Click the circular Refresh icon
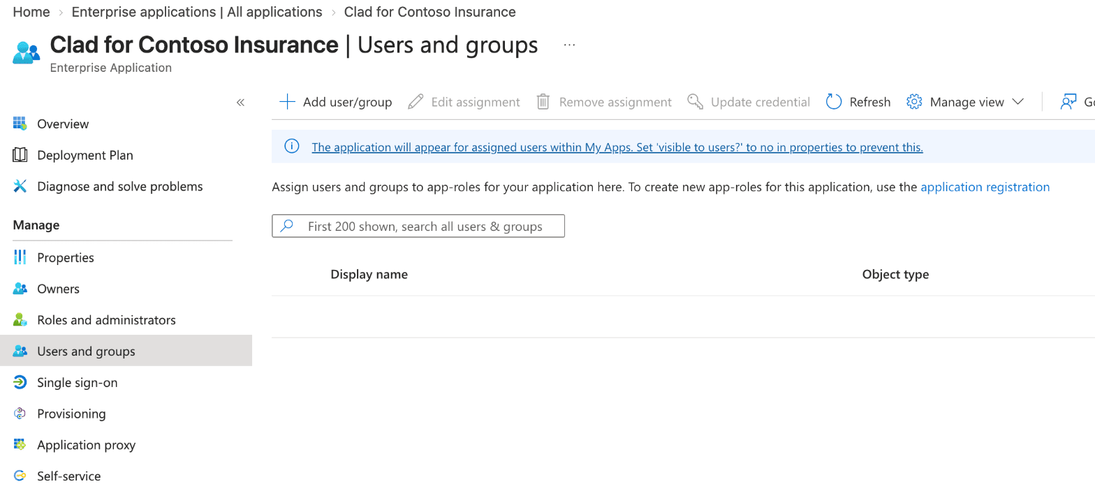1095x484 pixels. coord(834,102)
